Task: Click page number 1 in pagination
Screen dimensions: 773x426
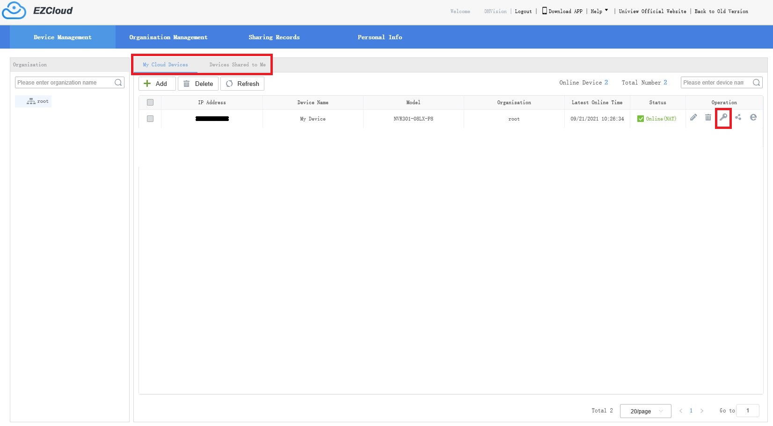Action: pyautogui.click(x=691, y=411)
